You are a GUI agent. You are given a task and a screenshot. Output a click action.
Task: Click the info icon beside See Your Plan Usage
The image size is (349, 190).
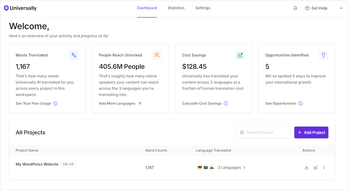55,103
